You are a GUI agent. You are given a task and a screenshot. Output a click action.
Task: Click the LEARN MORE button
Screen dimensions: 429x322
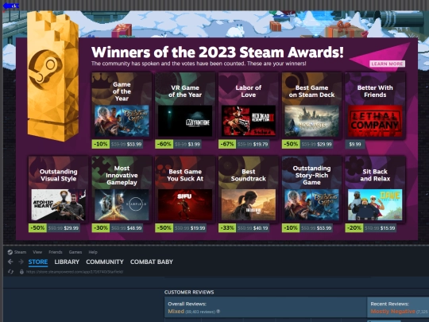pos(387,64)
